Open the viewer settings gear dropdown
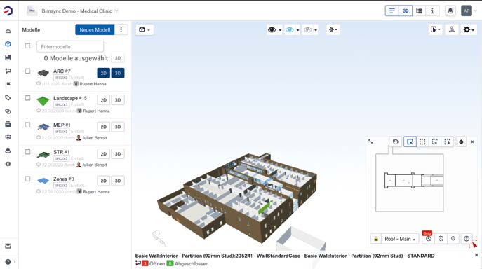The height and width of the screenshot is (269, 482). click(469, 29)
